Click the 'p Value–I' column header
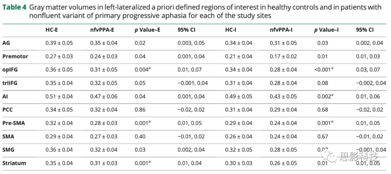The image size is (391, 174). click(x=326, y=30)
